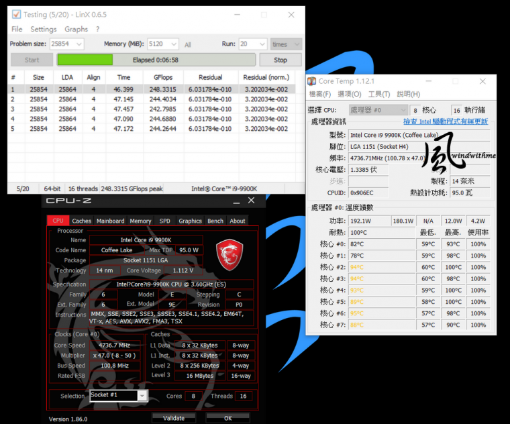Open the LinX Settings menu
Viewport: 510px width, 424px height.
click(44, 30)
